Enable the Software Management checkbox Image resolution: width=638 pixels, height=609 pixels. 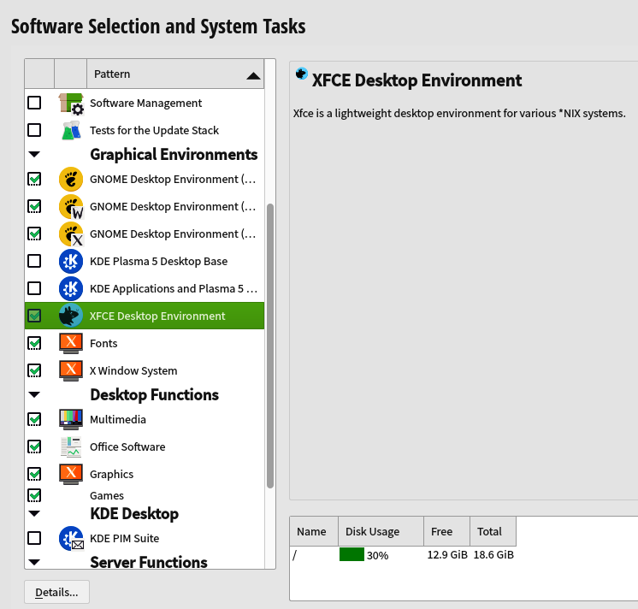[x=34, y=103]
